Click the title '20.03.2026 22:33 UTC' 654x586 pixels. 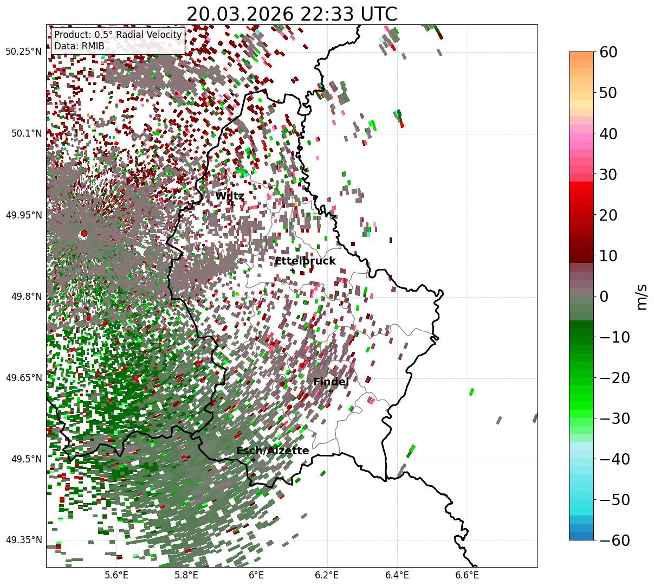tap(292, 14)
